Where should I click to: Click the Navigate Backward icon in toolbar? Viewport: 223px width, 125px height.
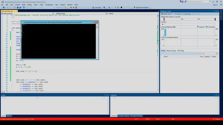pyautogui.click(x=4, y=8)
